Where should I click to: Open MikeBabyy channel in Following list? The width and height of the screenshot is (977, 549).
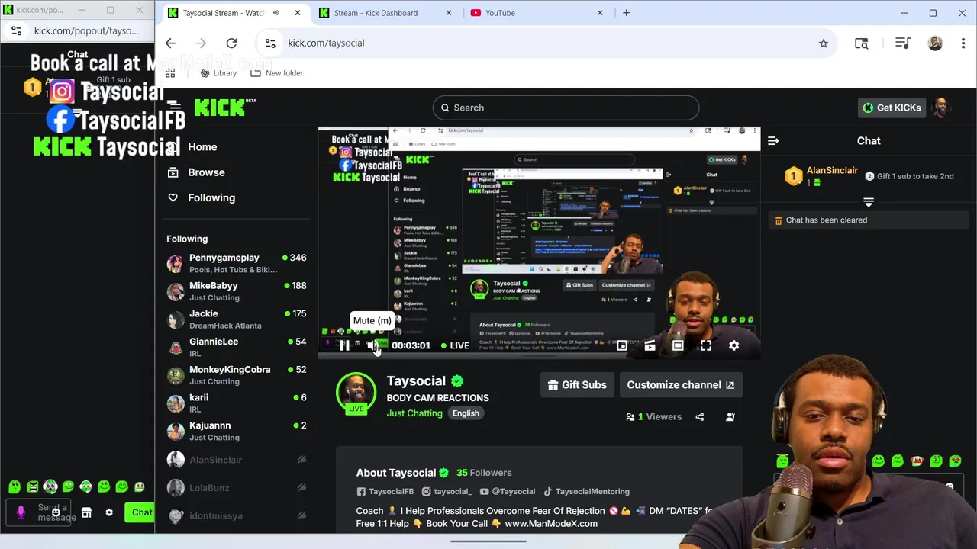point(237,291)
